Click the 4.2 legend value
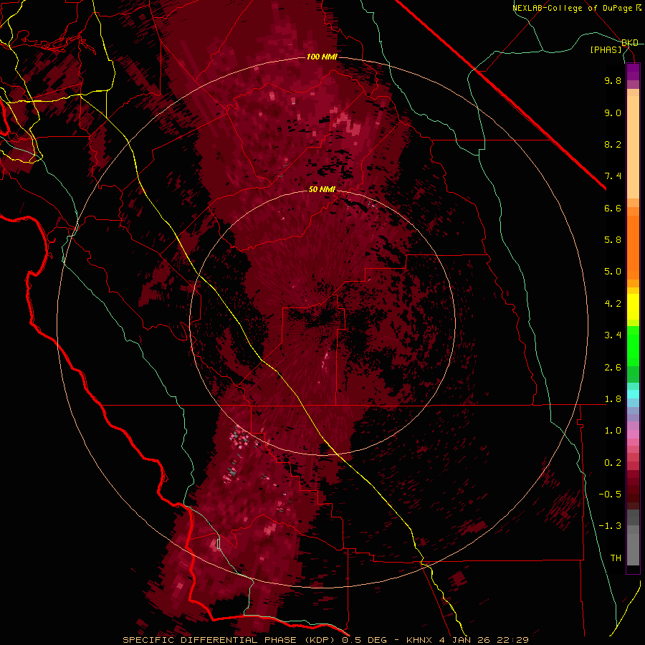Viewport: 645px width, 645px height. pyautogui.click(x=613, y=304)
